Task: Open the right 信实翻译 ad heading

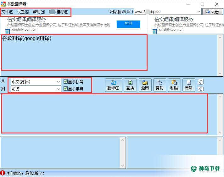Action: [x=174, y=19]
